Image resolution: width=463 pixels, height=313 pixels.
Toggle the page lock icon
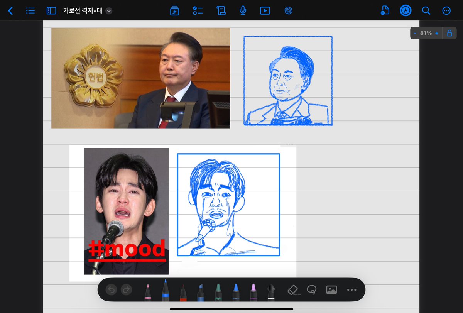[449, 33]
